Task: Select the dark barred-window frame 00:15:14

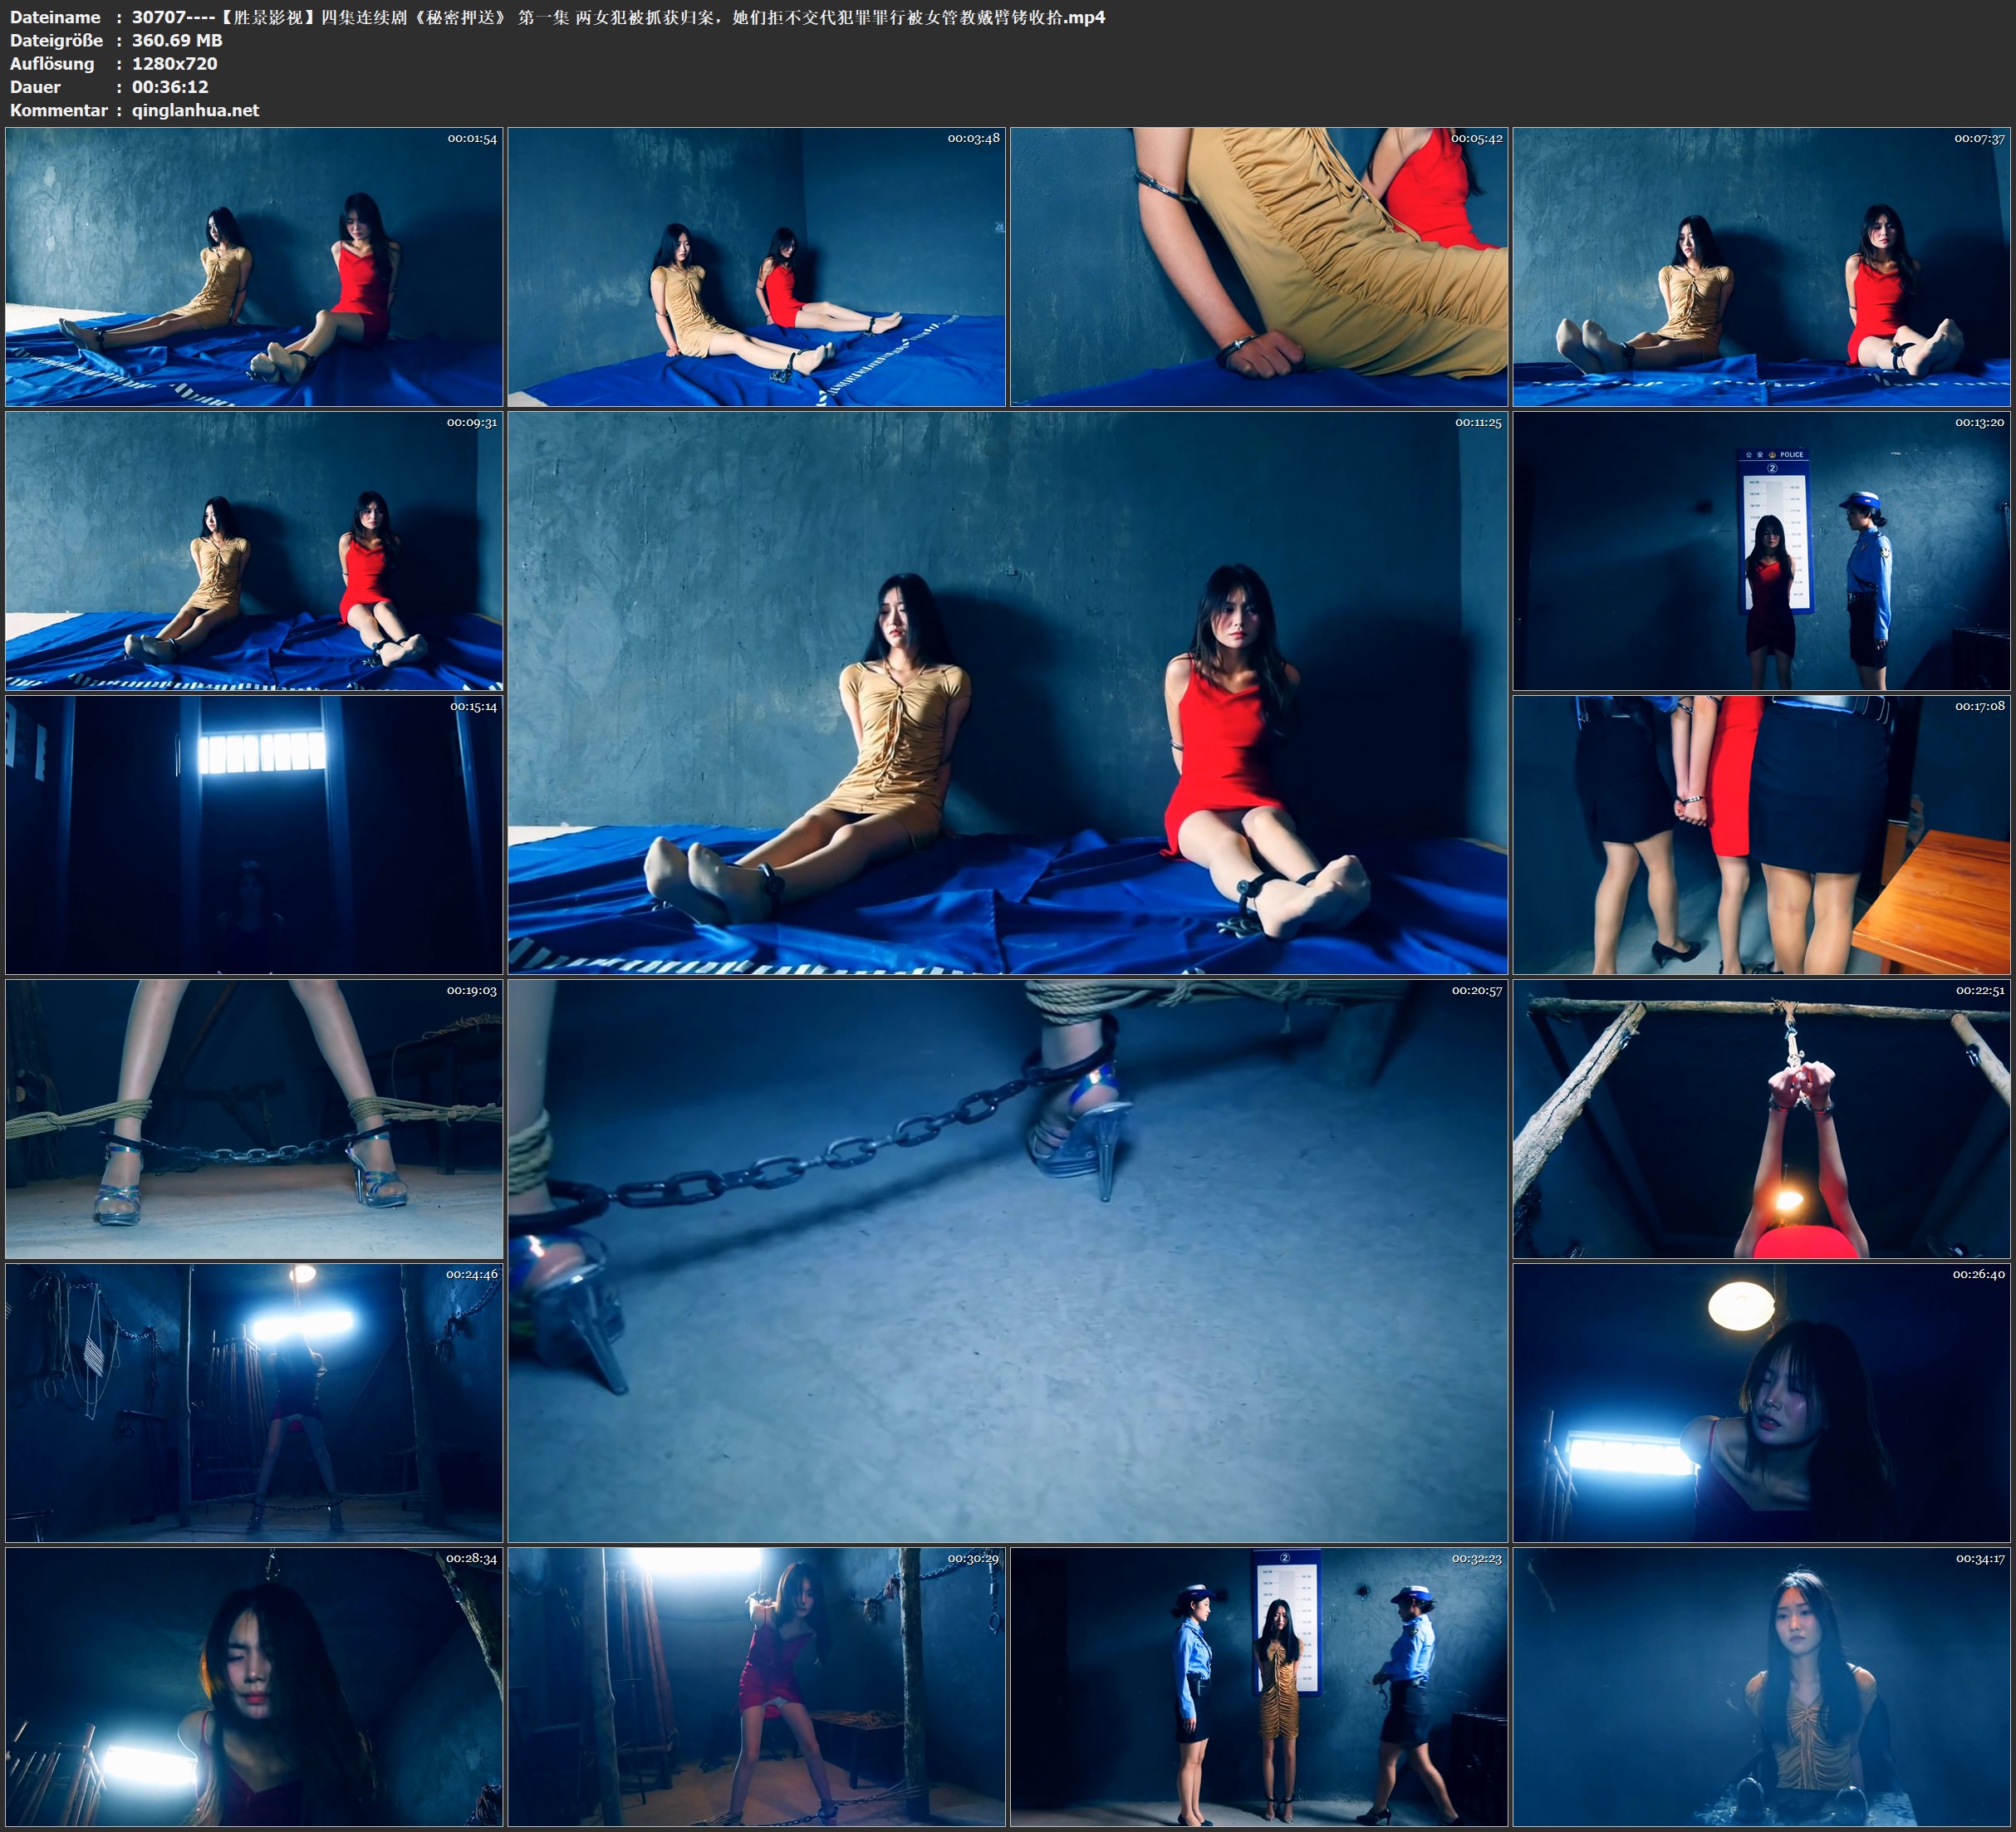Action: tap(254, 835)
